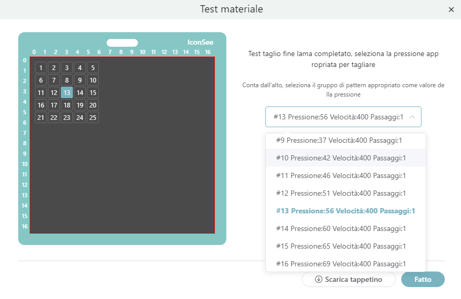Select option #16 Pressione:69
Viewport: 461px width, 299px height.
tap(340, 264)
